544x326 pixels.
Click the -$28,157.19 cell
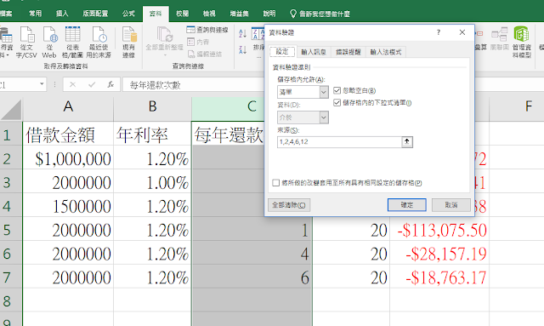(439, 254)
